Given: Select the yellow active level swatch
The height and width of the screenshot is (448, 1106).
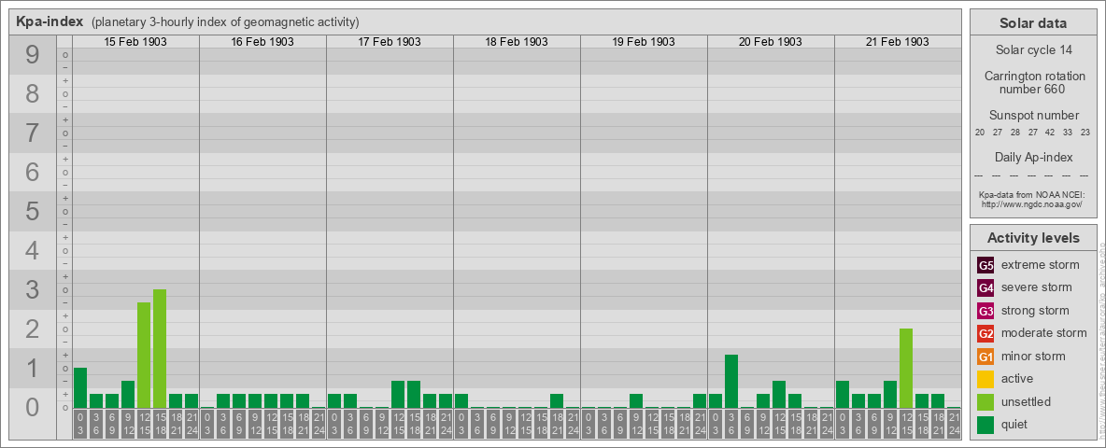Looking at the screenshot, I should coord(985,379).
